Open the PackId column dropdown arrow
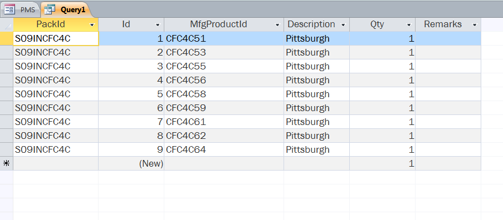The height and width of the screenshot is (220, 503). coord(92,24)
